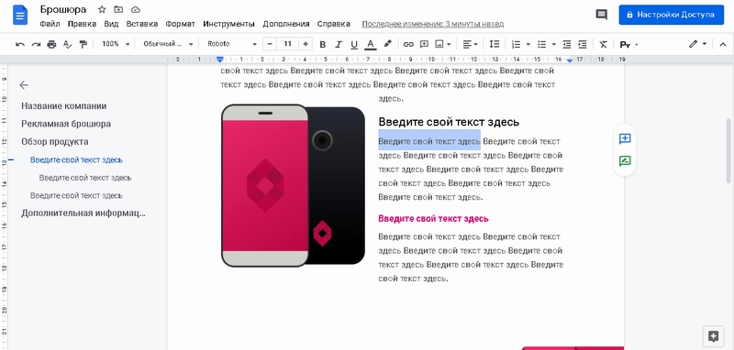
Task: Go to Обзор продукта in outline
Action: pos(55,142)
